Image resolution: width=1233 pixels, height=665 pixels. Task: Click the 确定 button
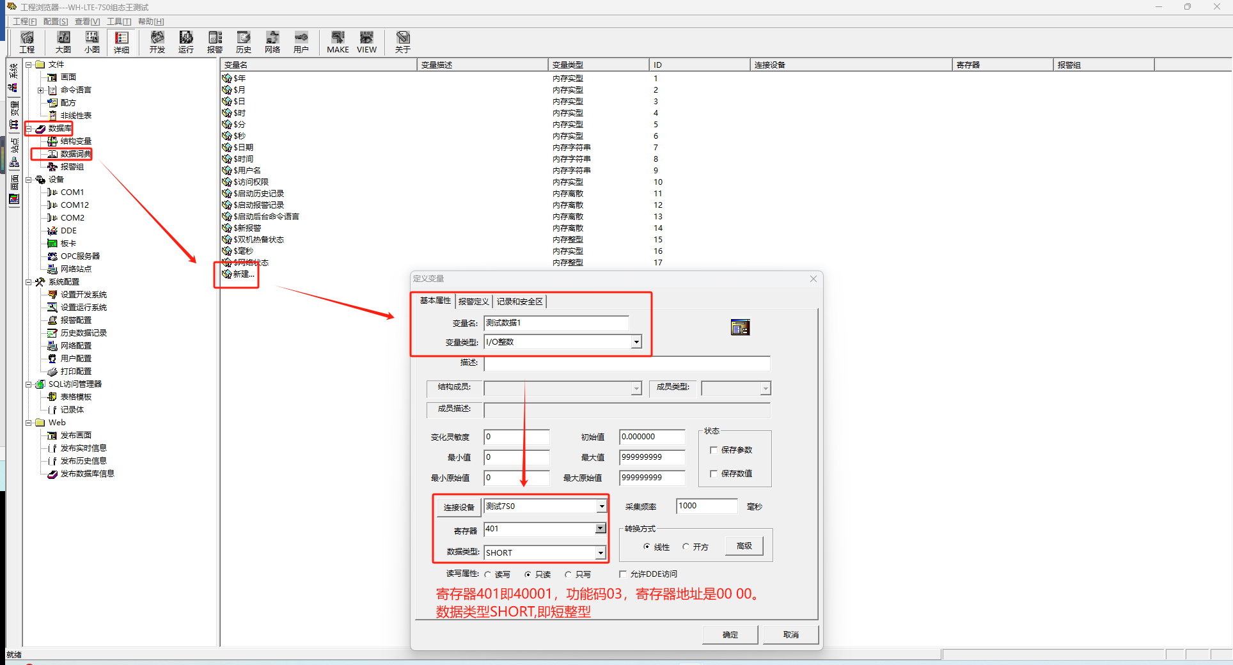tap(730, 634)
